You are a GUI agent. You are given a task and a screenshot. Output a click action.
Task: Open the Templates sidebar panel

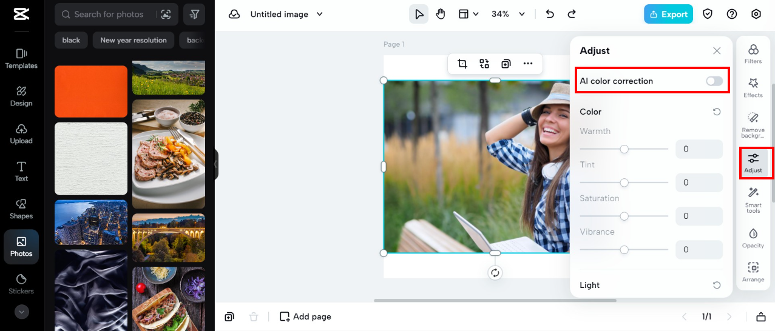coord(21,59)
